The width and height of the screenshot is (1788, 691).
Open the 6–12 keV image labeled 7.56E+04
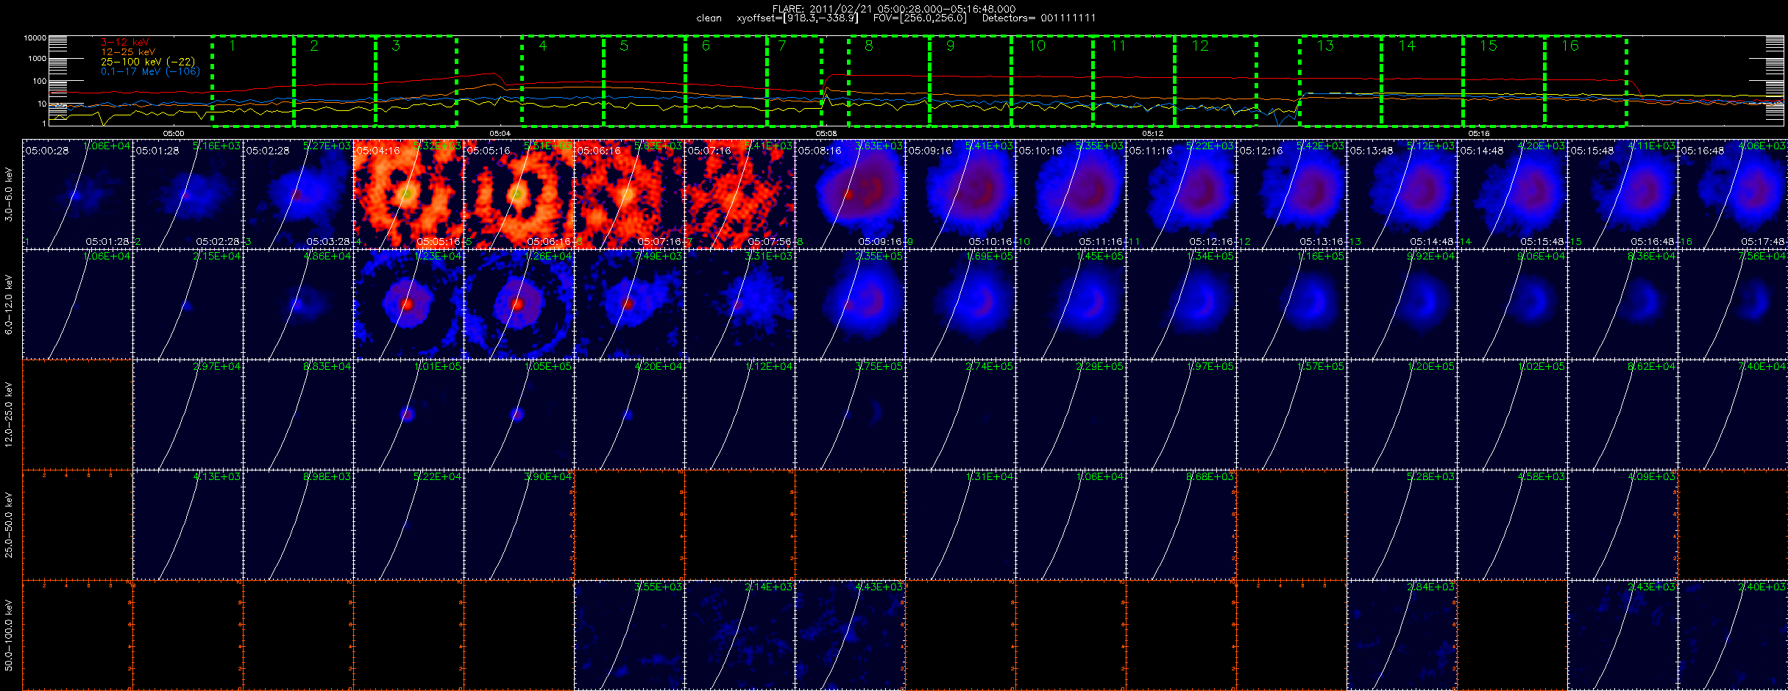1734,304
